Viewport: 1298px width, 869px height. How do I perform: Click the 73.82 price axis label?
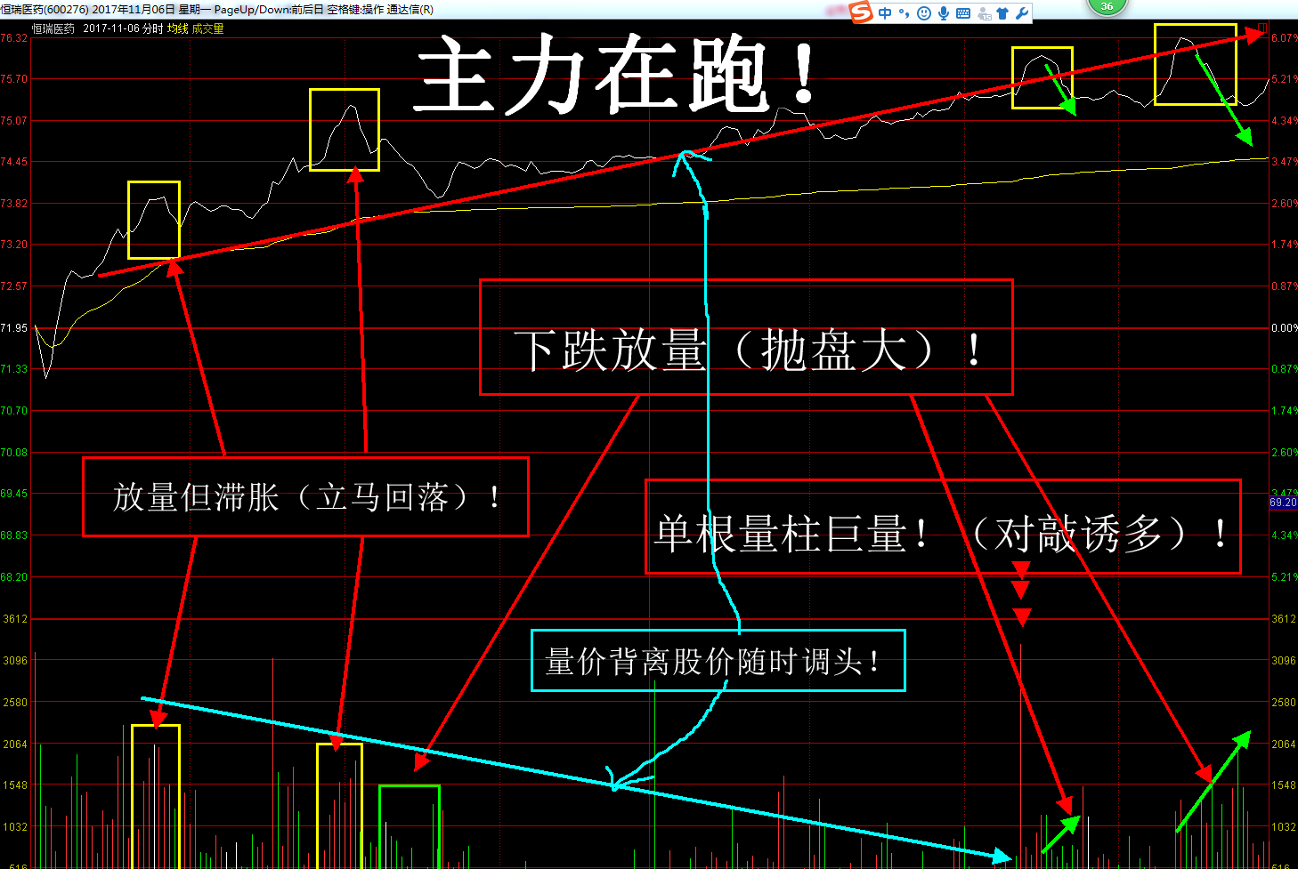13,204
